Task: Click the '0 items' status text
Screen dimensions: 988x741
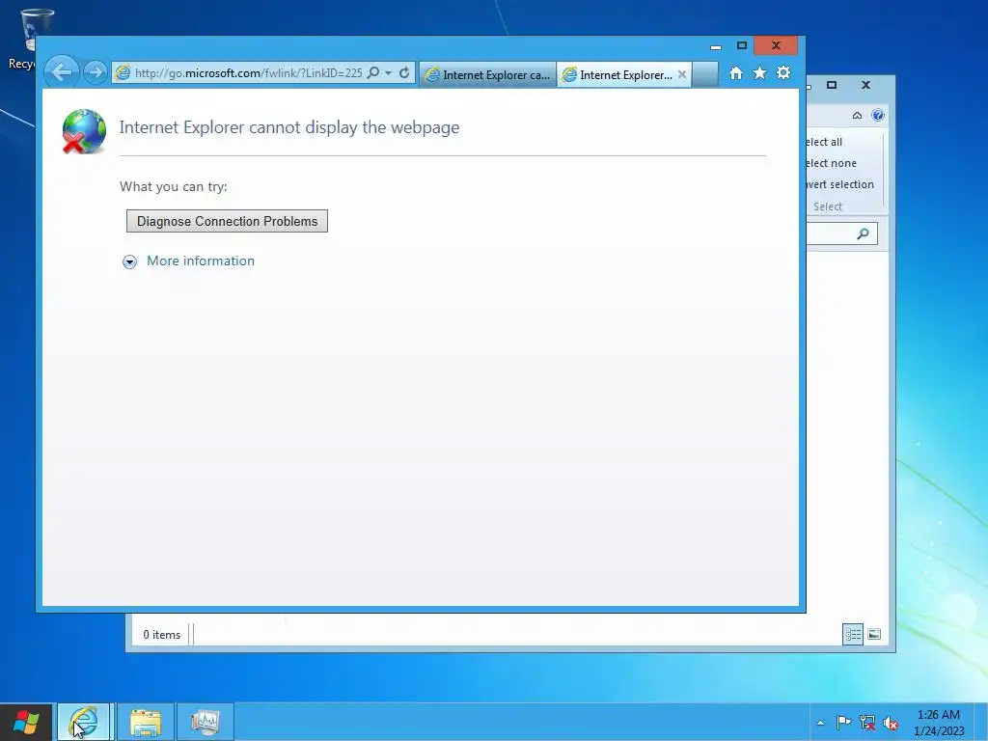Action: click(161, 635)
